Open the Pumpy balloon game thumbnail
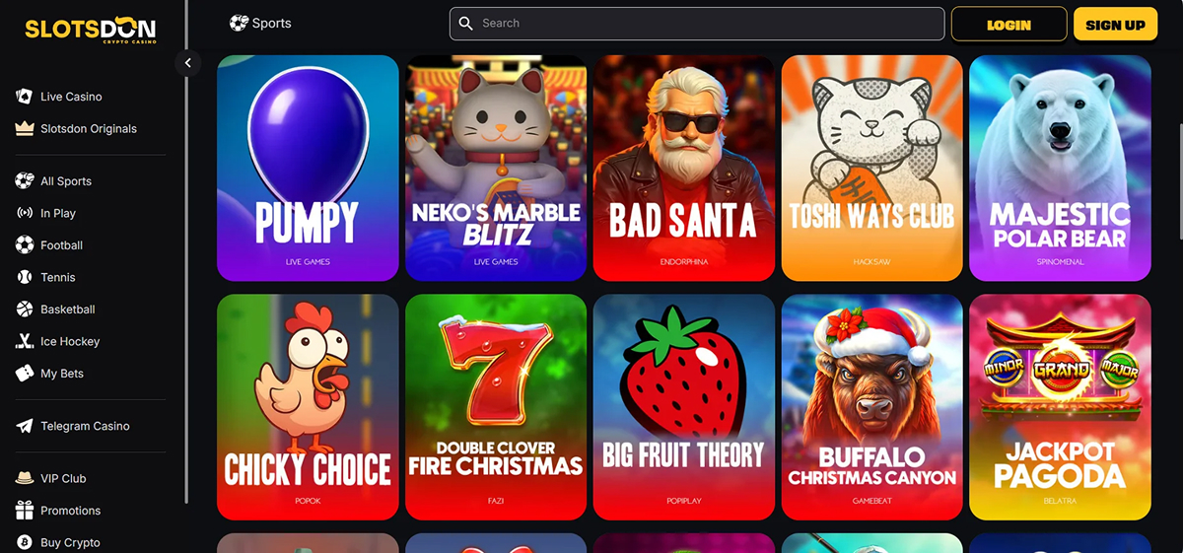This screenshot has width=1183, height=553. (x=308, y=168)
